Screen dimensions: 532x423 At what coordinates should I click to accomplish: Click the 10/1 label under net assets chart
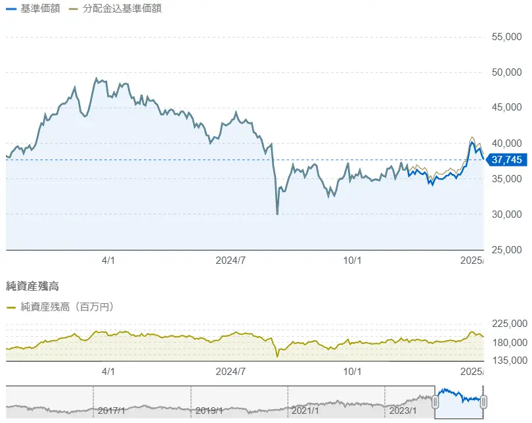353,371
